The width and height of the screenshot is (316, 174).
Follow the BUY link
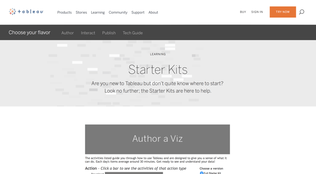[243, 12]
